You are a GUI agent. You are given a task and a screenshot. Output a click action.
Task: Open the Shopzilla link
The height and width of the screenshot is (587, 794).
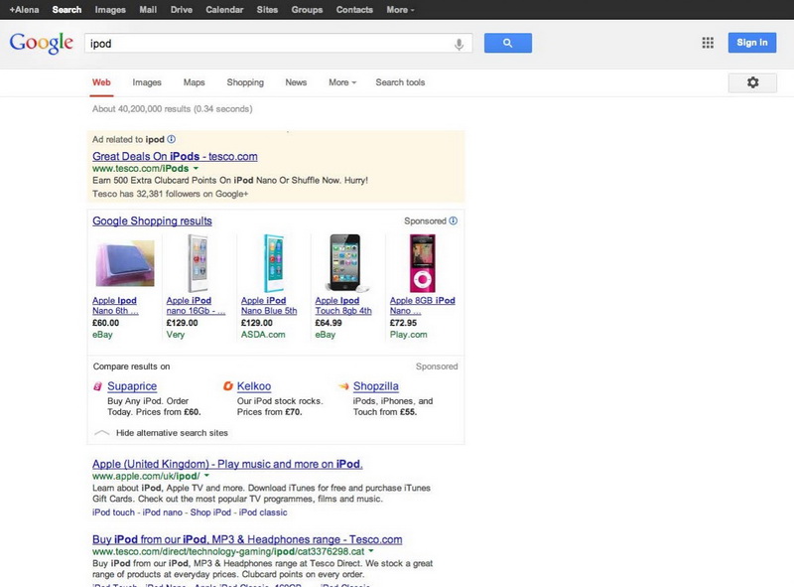(x=376, y=386)
